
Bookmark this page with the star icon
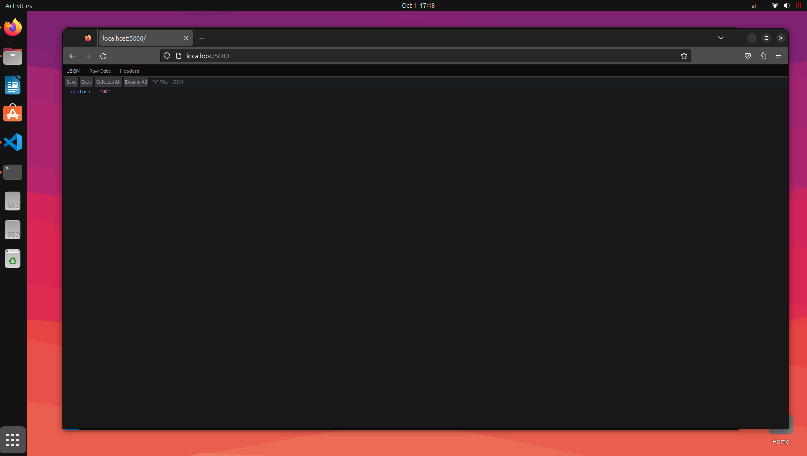pyautogui.click(x=684, y=56)
